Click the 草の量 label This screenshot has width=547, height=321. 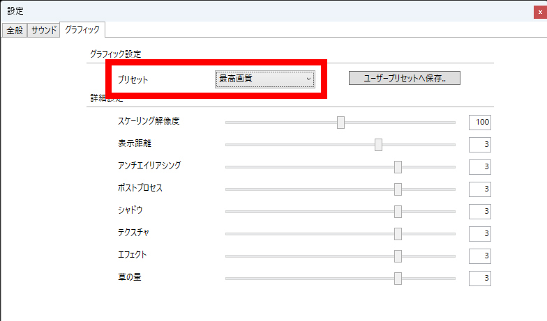[x=130, y=277]
